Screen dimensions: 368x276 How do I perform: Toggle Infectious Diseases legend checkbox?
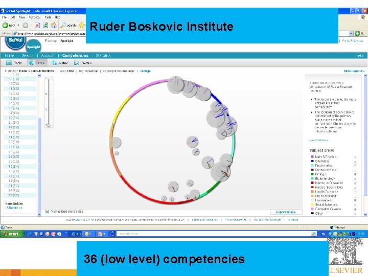pyautogui.click(x=355, y=183)
